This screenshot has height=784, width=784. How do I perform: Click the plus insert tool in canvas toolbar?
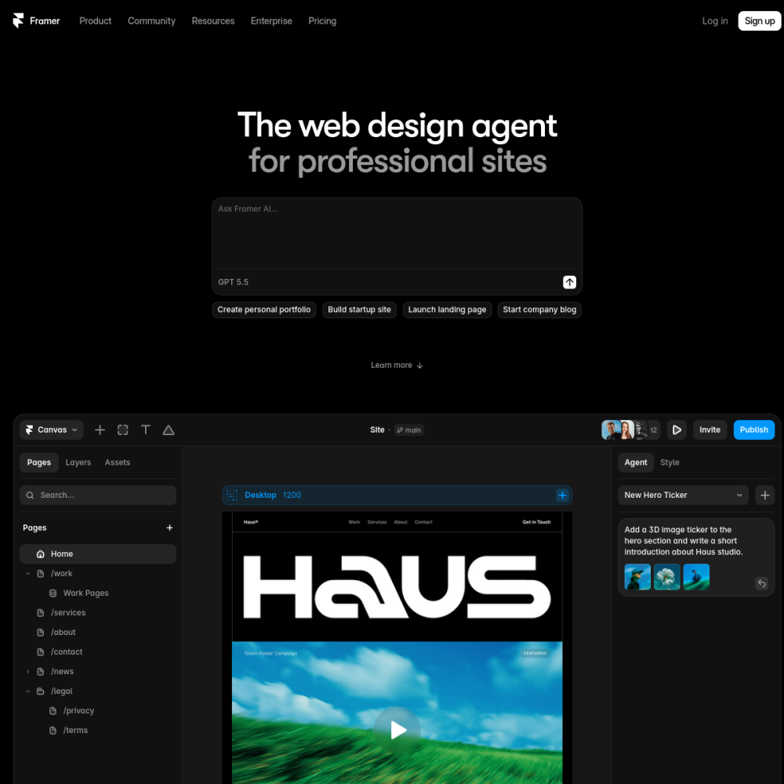(x=100, y=430)
